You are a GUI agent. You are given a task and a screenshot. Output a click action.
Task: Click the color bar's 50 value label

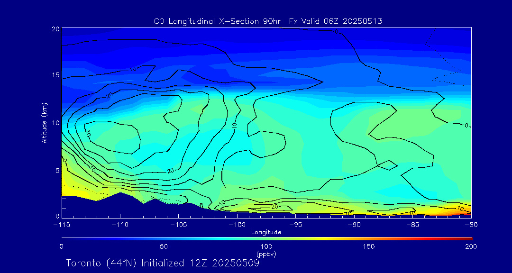[164, 246]
